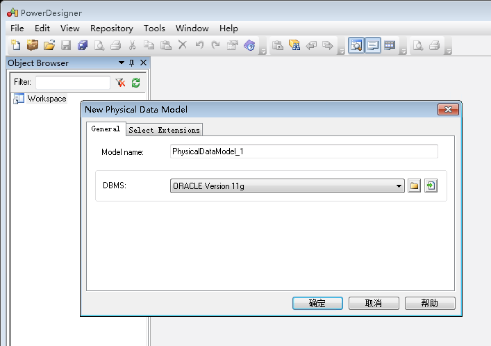Viewport: 491px width, 346px height.
Task: Click the first Print Preview icon
Action: 99,45
